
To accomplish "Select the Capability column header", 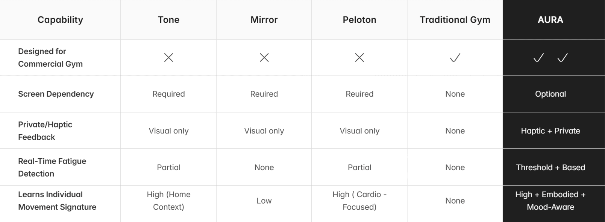I will (x=60, y=20).
